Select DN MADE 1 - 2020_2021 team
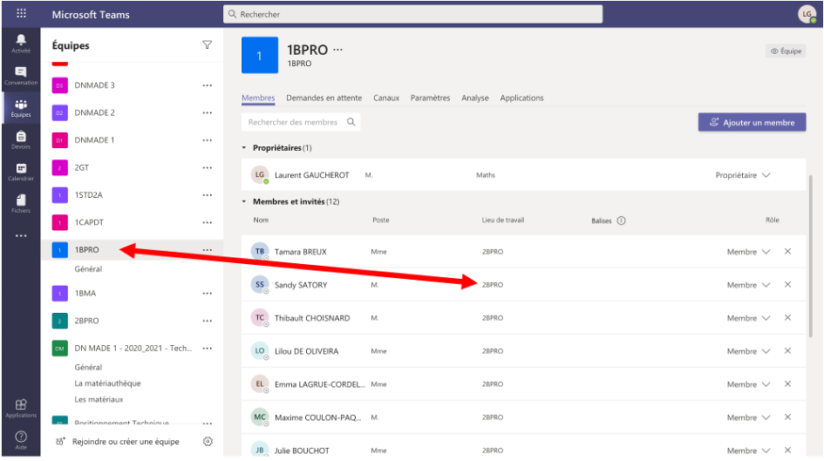Screen dimensions: 824x461 pos(133,348)
